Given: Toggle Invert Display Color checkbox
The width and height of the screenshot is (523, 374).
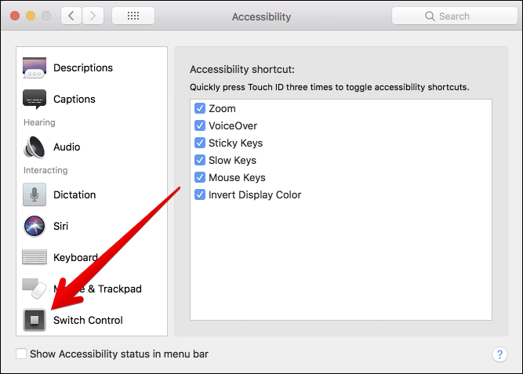Looking at the screenshot, I should [200, 195].
